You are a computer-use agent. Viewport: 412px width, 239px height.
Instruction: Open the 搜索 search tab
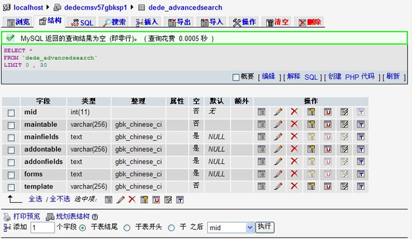(115, 23)
